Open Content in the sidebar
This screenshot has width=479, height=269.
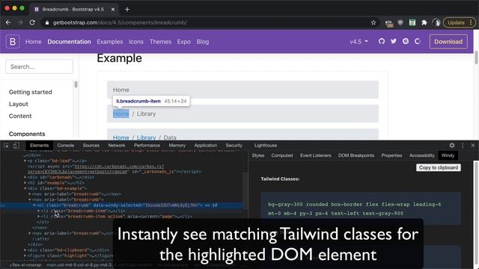(x=20, y=116)
